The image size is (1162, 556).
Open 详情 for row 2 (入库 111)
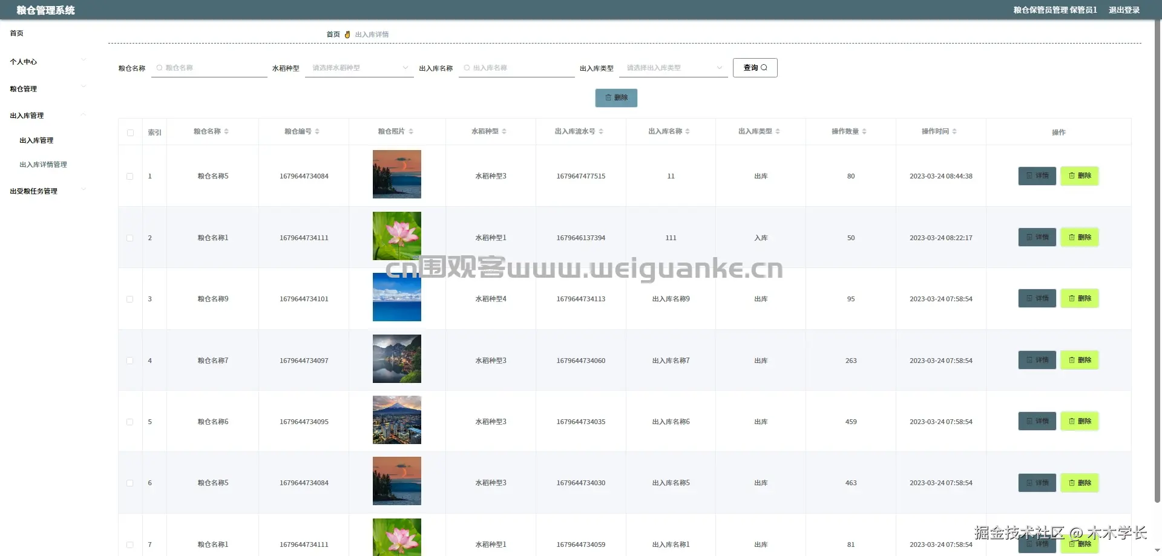1037,237
